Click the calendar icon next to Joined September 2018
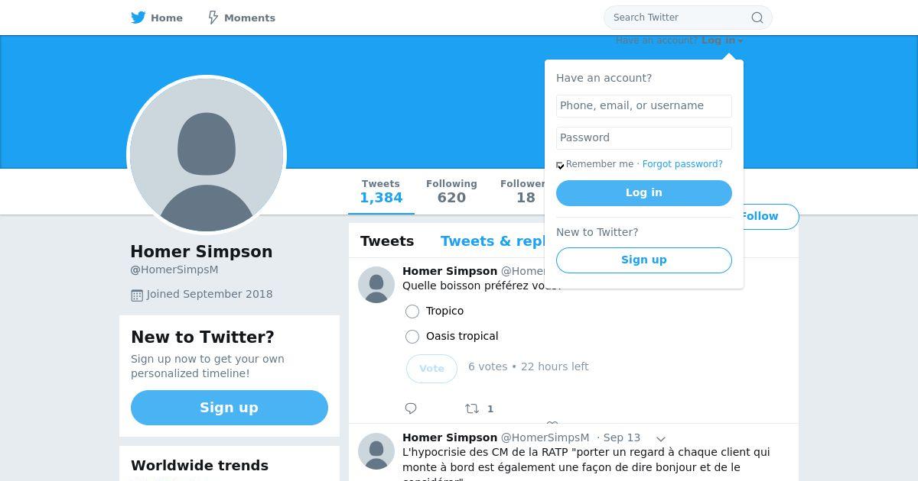This screenshot has width=918, height=481. pyautogui.click(x=137, y=295)
